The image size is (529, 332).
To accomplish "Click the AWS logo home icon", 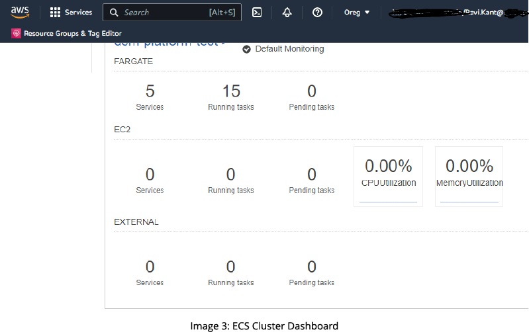I will point(20,13).
